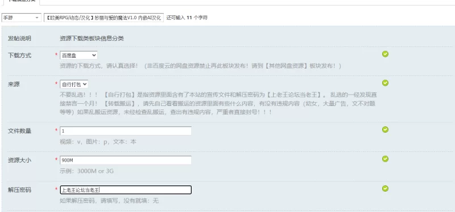The width and height of the screenshot is (455, 212).
Task: Click green check icon for 来源
Action: pyautogui.click(x=385, y=83)
